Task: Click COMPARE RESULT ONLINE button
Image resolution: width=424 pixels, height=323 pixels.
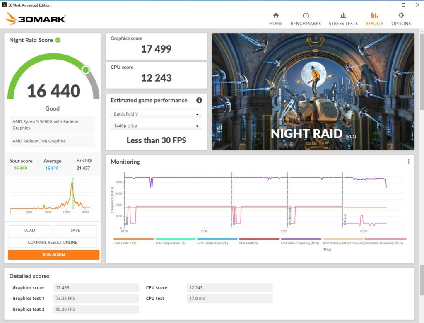Action: click(53, 242)
